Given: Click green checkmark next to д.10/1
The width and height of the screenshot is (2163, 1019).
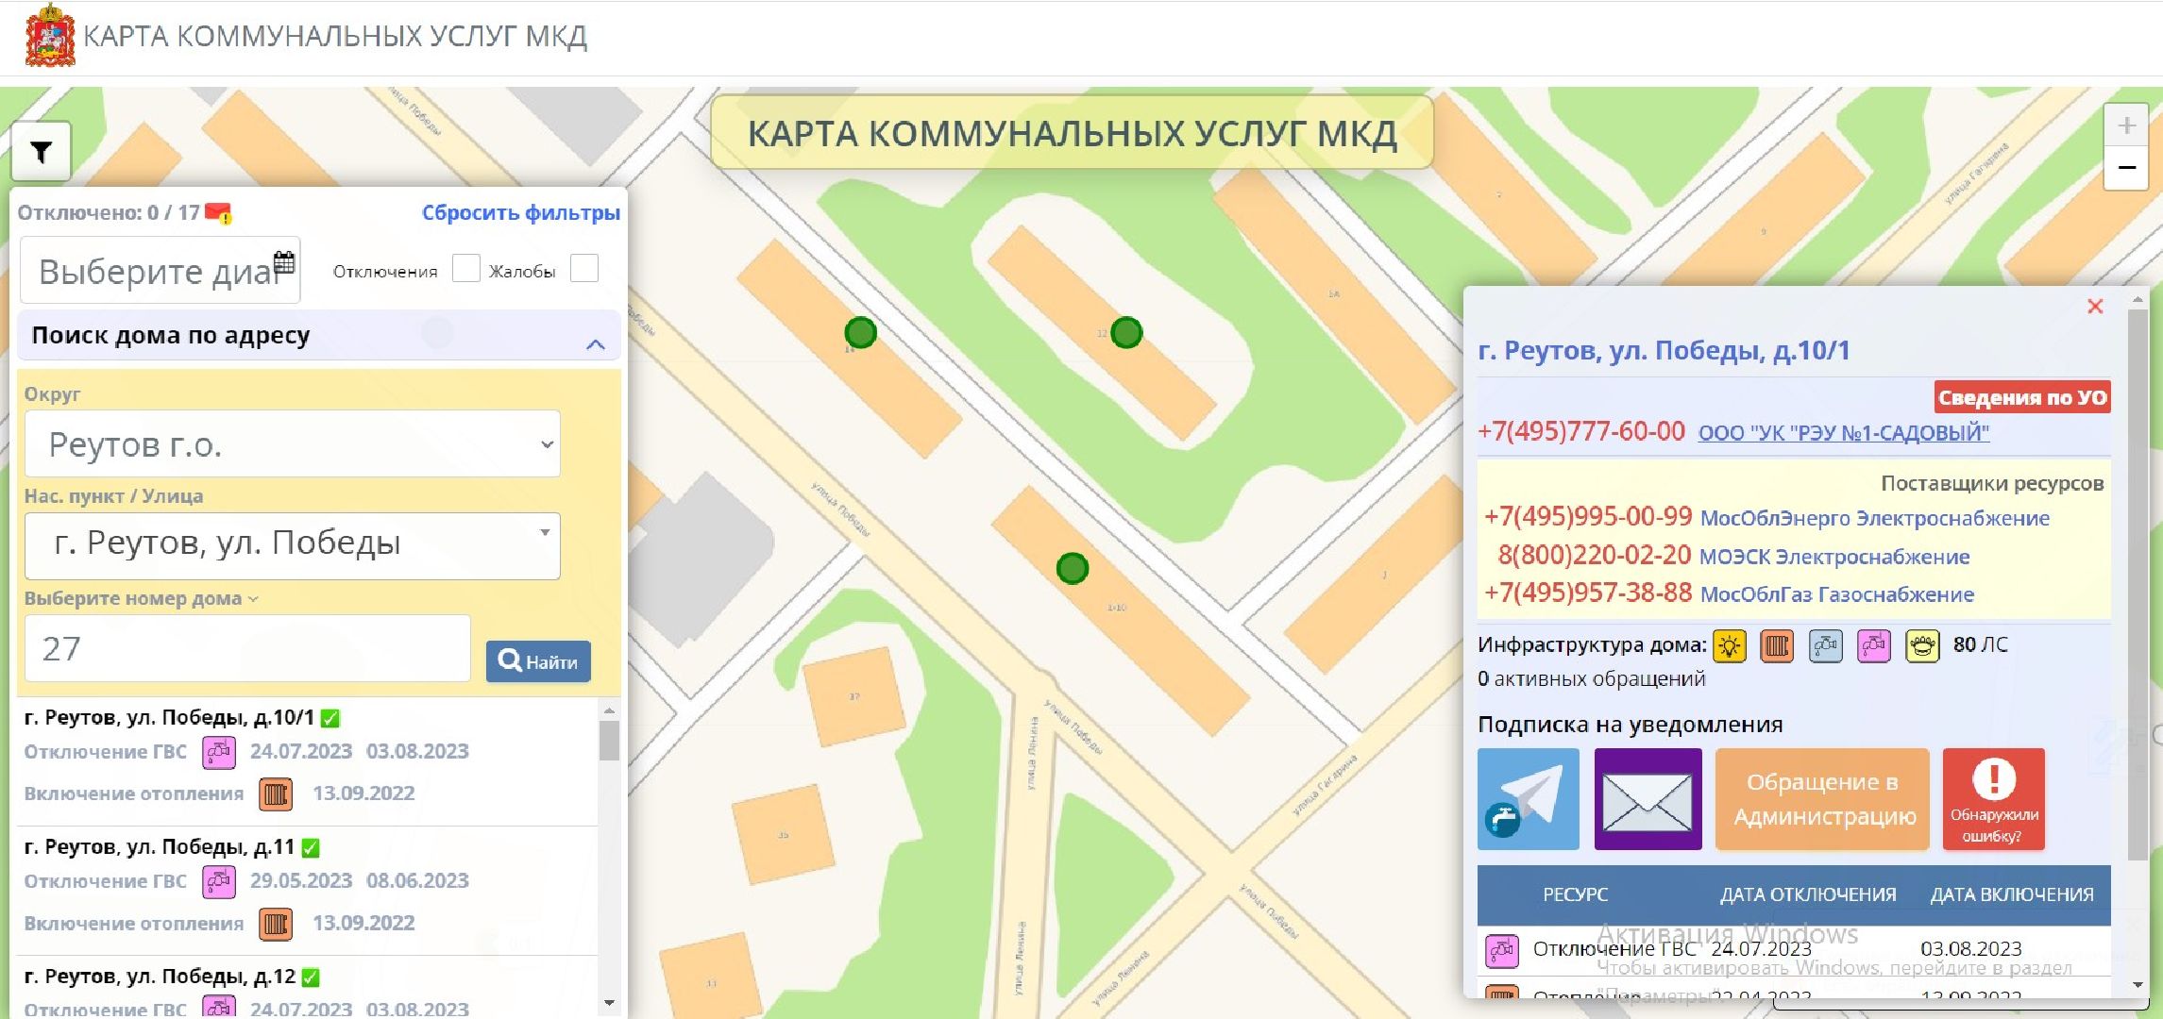Looking at the screenshot, I should click(328, 716).
